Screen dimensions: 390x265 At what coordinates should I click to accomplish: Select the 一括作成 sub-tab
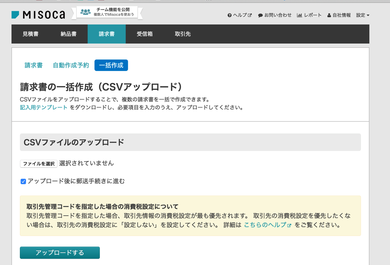click(x=111, y=65)
